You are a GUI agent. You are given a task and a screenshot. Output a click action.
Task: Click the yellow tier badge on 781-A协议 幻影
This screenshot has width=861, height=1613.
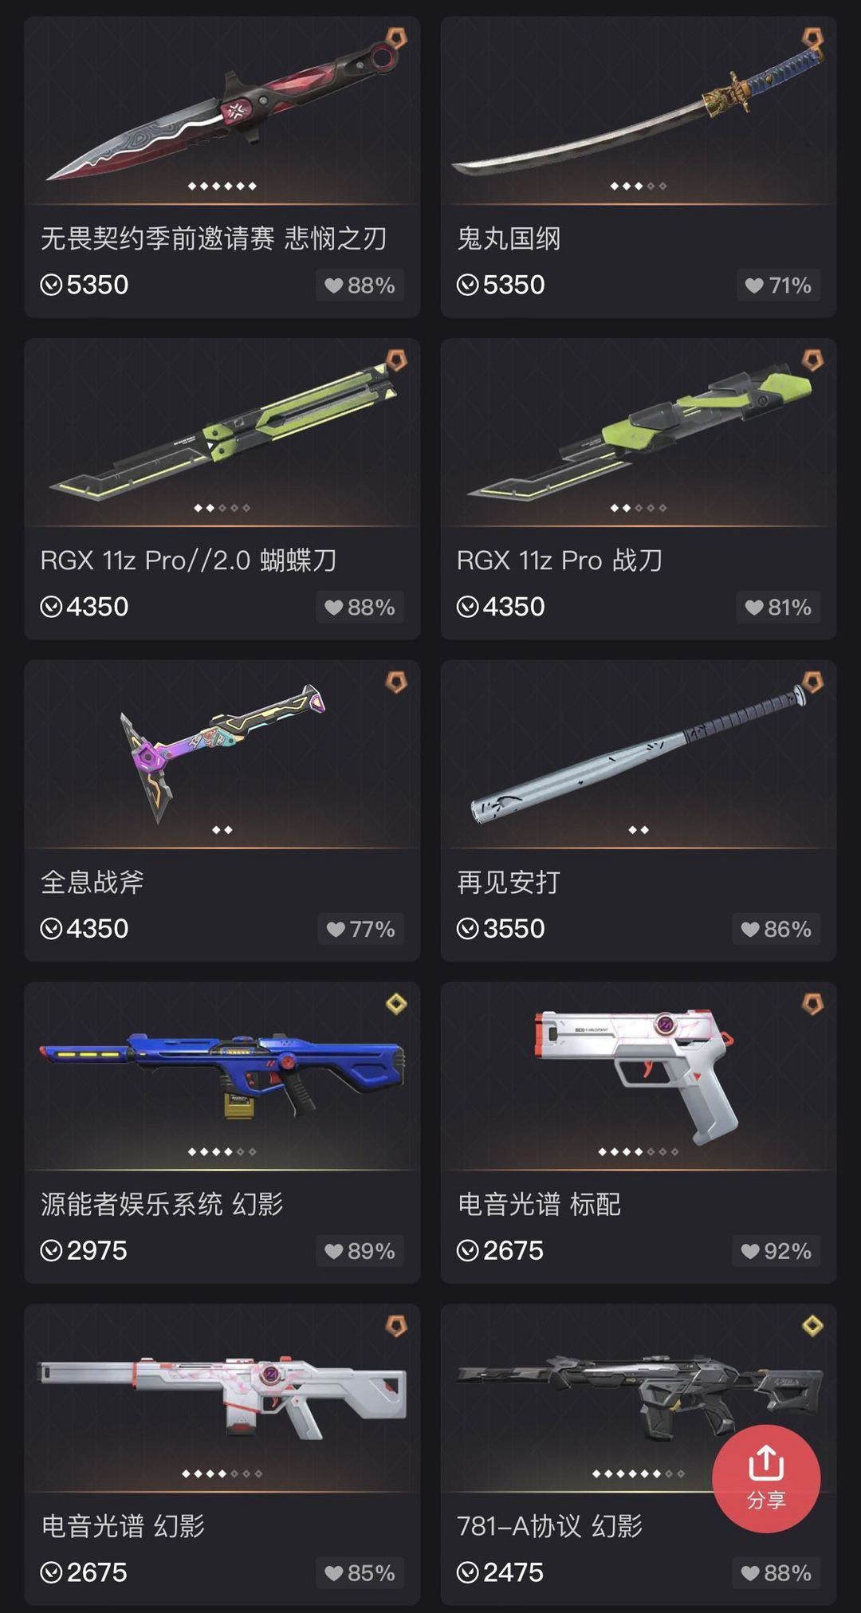tap(812, 1326)
